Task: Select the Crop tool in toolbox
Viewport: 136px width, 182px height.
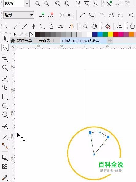Action: click(5, 59)
